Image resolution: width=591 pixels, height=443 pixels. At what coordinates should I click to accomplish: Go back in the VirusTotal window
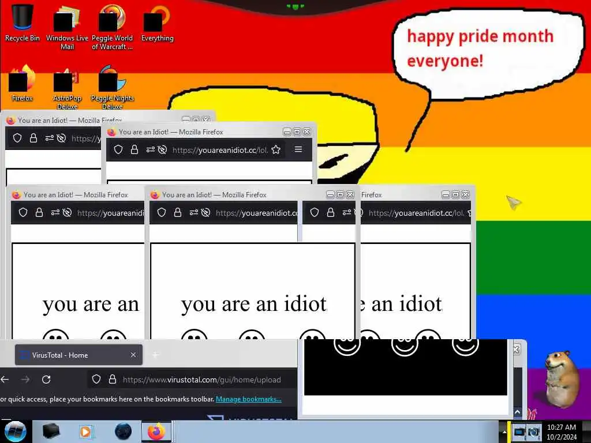click(5, 380)
